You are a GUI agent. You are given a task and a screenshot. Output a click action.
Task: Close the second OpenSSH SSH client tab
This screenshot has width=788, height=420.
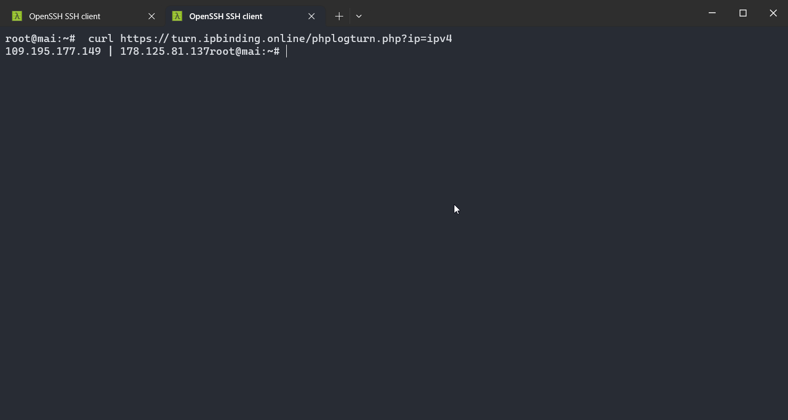tap(312, 16)
